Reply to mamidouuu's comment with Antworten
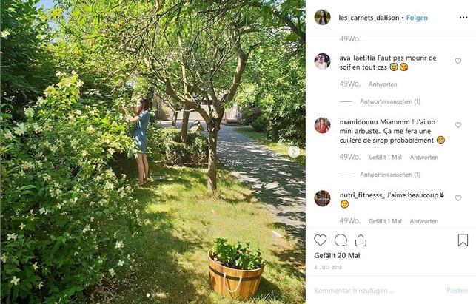This screenshot has width=476, height=304. (x=423, y=157)
